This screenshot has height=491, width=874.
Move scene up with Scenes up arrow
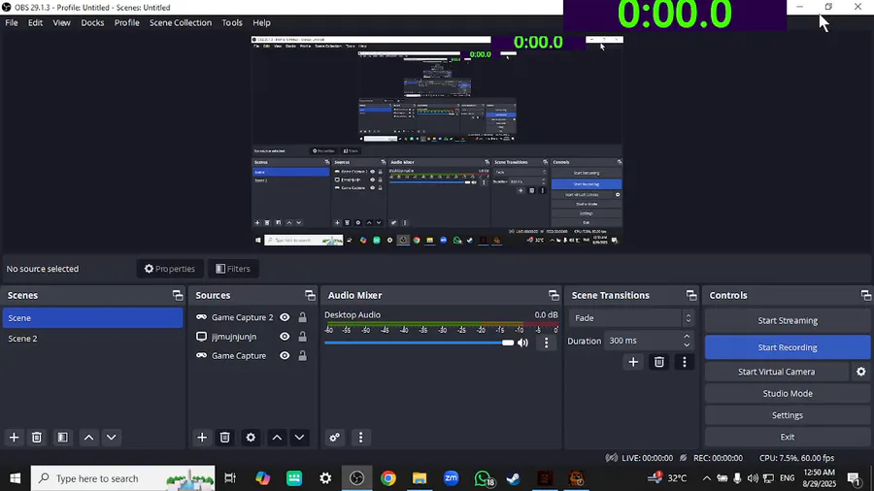(x=88, y=438)
